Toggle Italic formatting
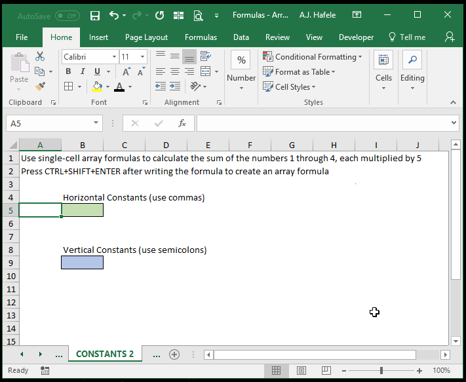 tap(83, 71)
